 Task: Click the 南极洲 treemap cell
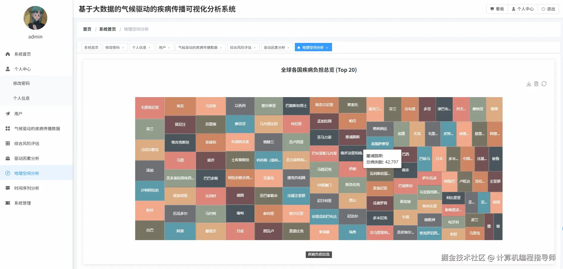point(429,220)
